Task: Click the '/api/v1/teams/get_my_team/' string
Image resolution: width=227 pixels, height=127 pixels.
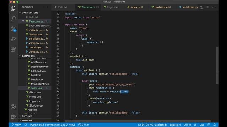Action: pos(114,85)
